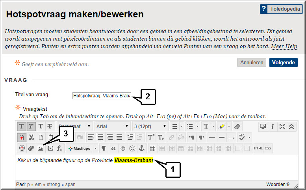Align text left
306x190 pixels.
pos(91,138)
